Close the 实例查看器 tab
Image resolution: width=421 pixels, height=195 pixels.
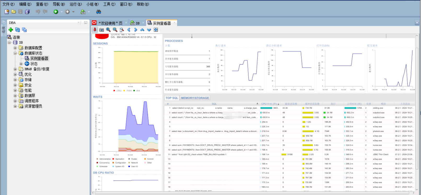pyautogui.click(x=174, y=23)
